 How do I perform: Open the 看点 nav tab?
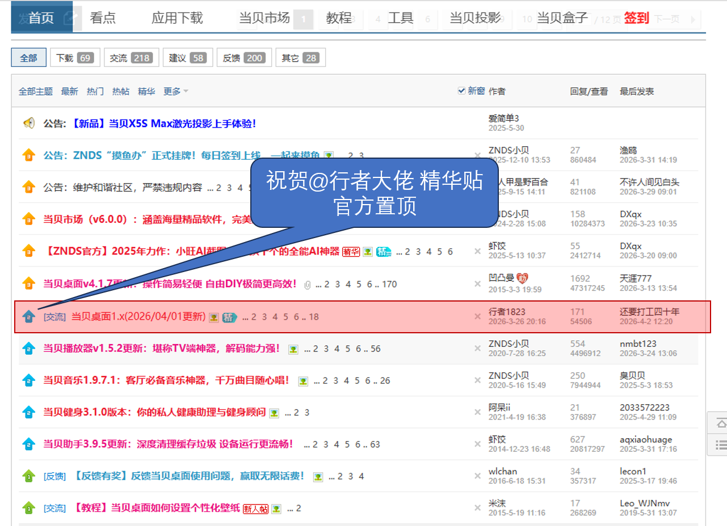point(103,18)
